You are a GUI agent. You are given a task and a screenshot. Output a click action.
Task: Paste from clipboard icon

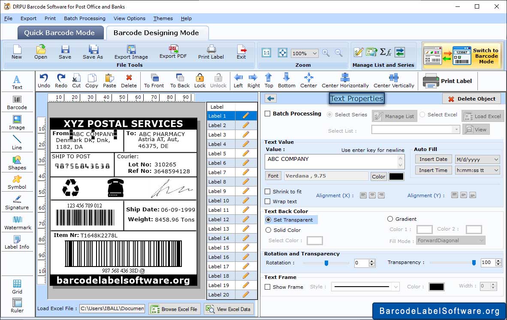click(109, 81)
